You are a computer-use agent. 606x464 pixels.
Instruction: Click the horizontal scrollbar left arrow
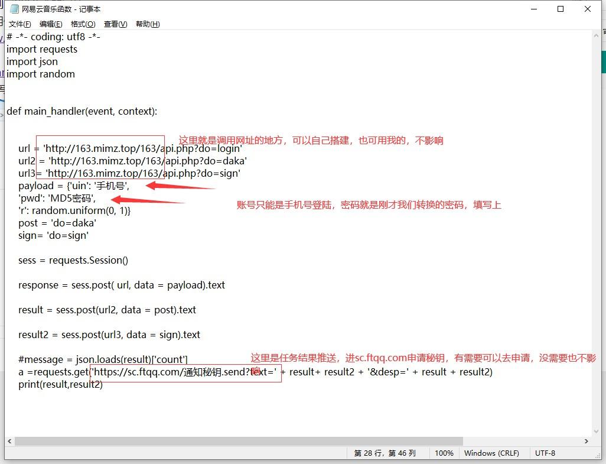pyautogui.click(x=9, y=441)
